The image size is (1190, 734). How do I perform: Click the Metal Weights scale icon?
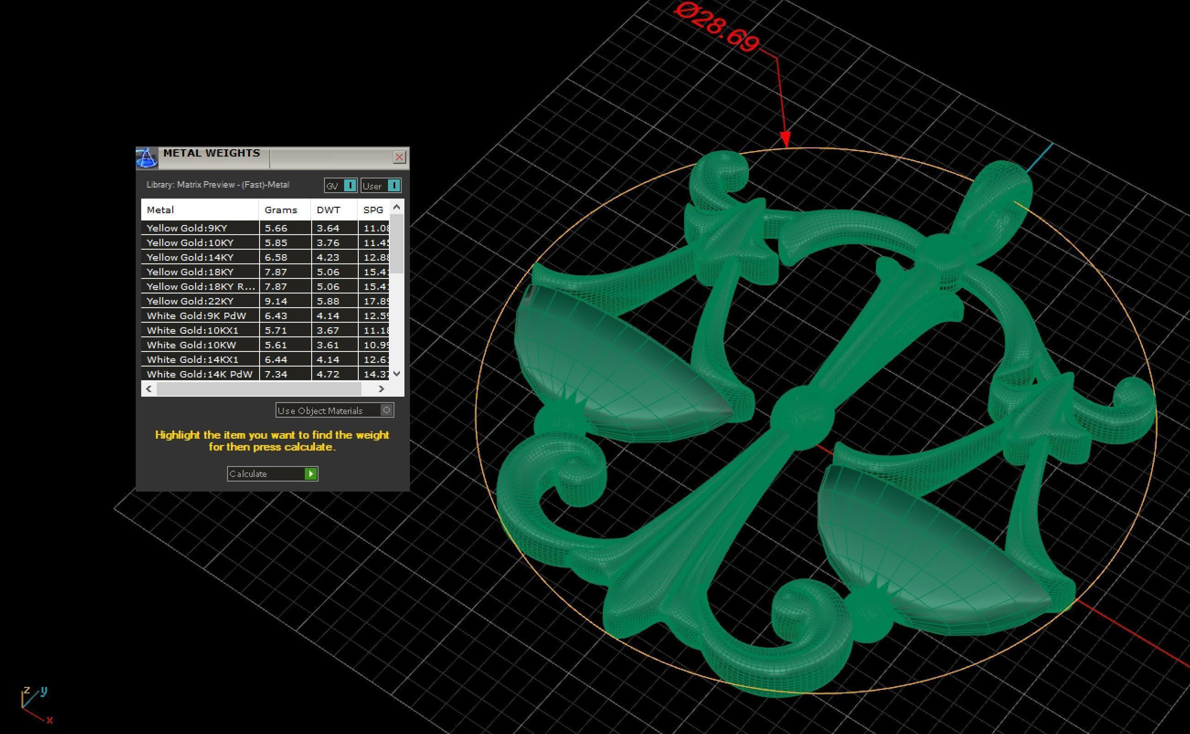click(x=147, y=158)
